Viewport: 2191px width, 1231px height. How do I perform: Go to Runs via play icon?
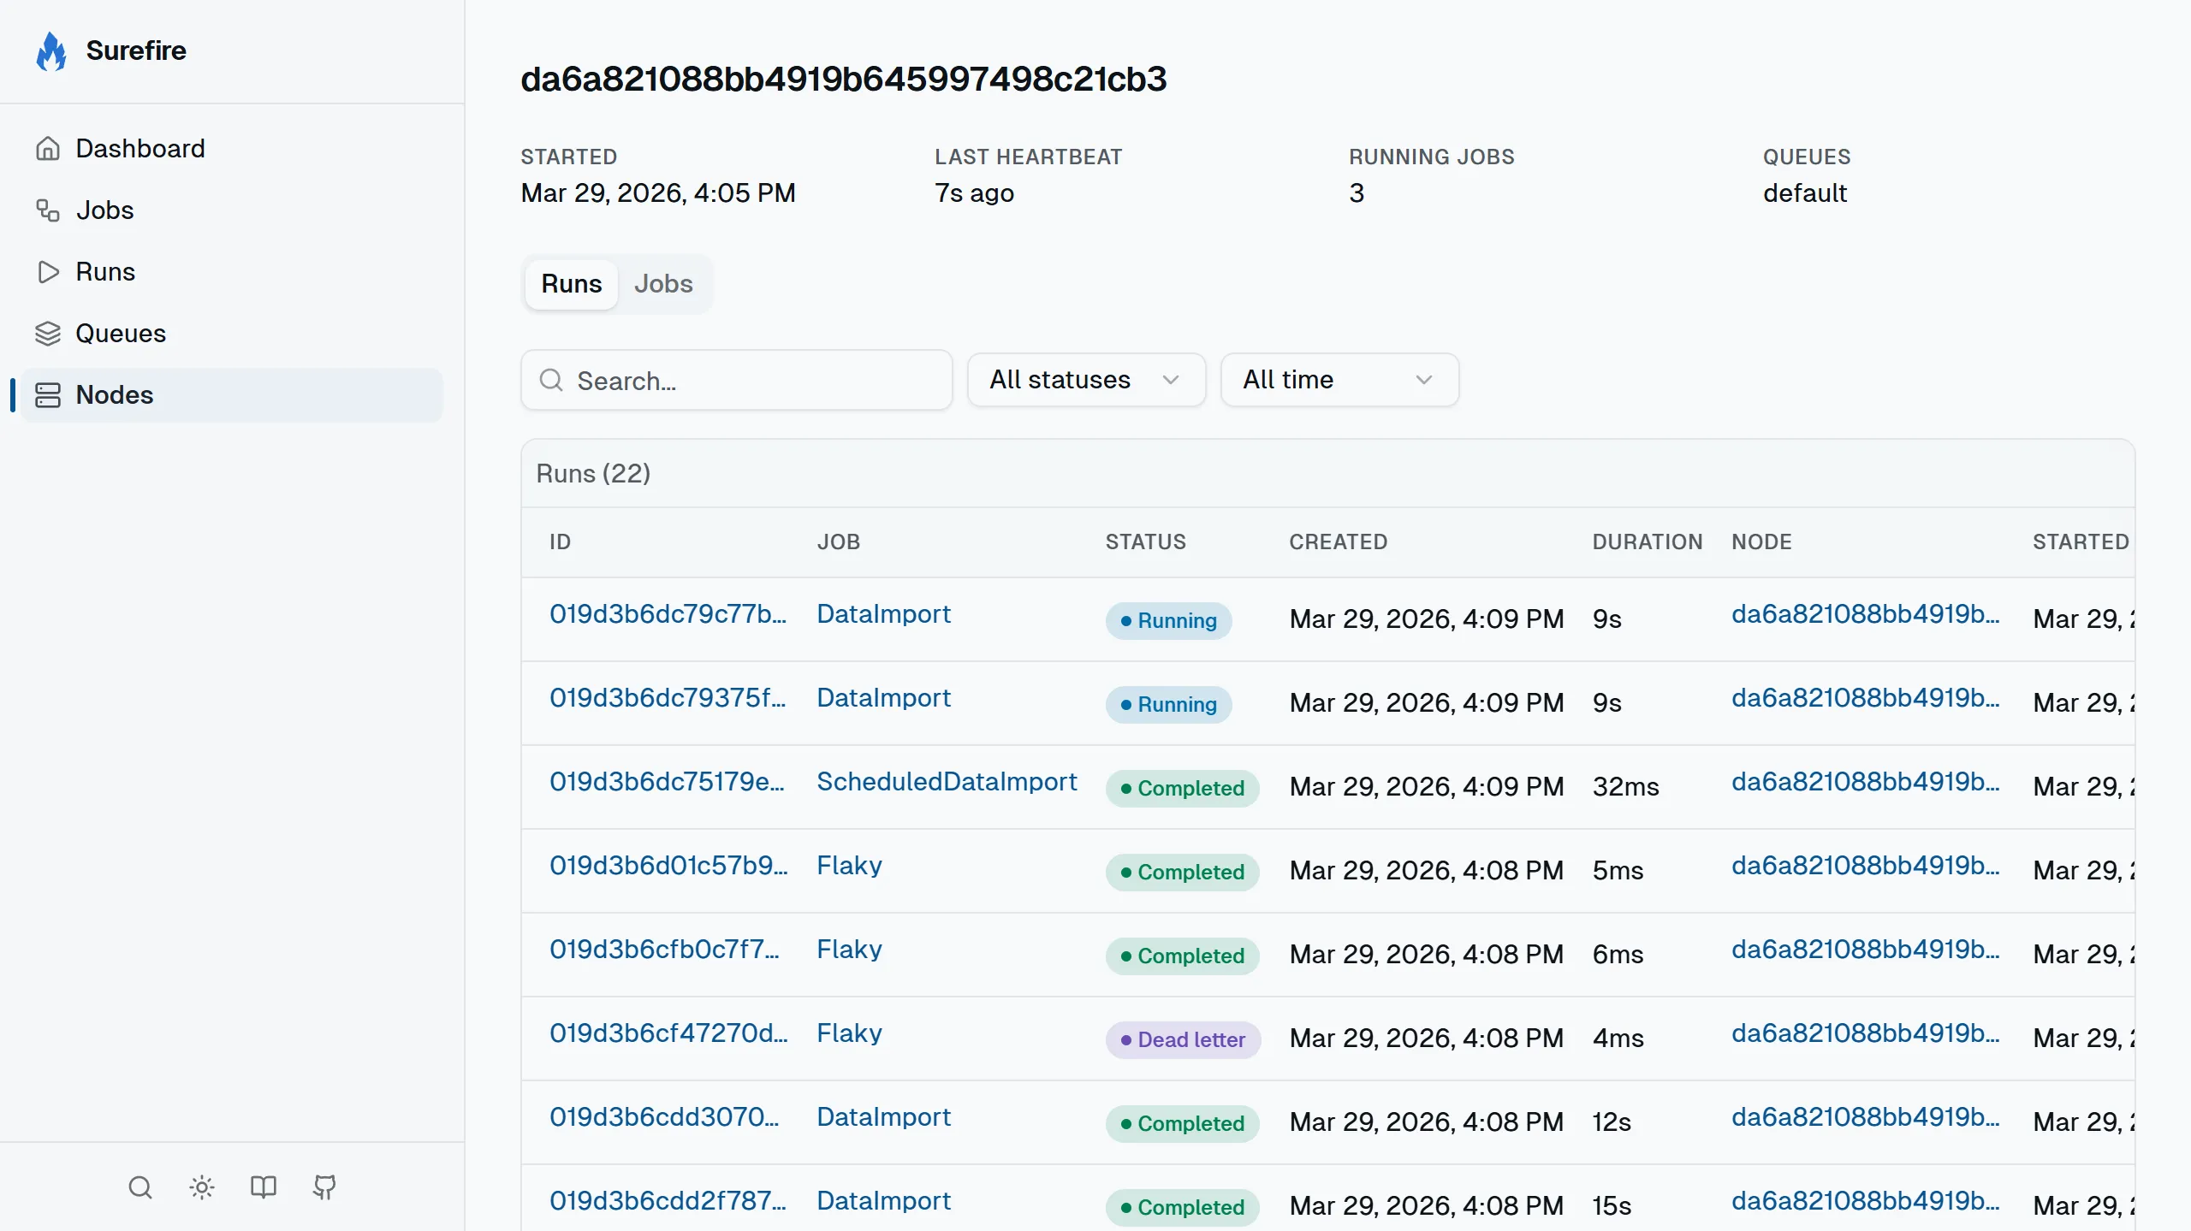point(48,272)
